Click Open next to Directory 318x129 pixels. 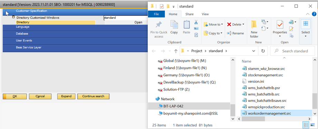(x=138, y=22)
